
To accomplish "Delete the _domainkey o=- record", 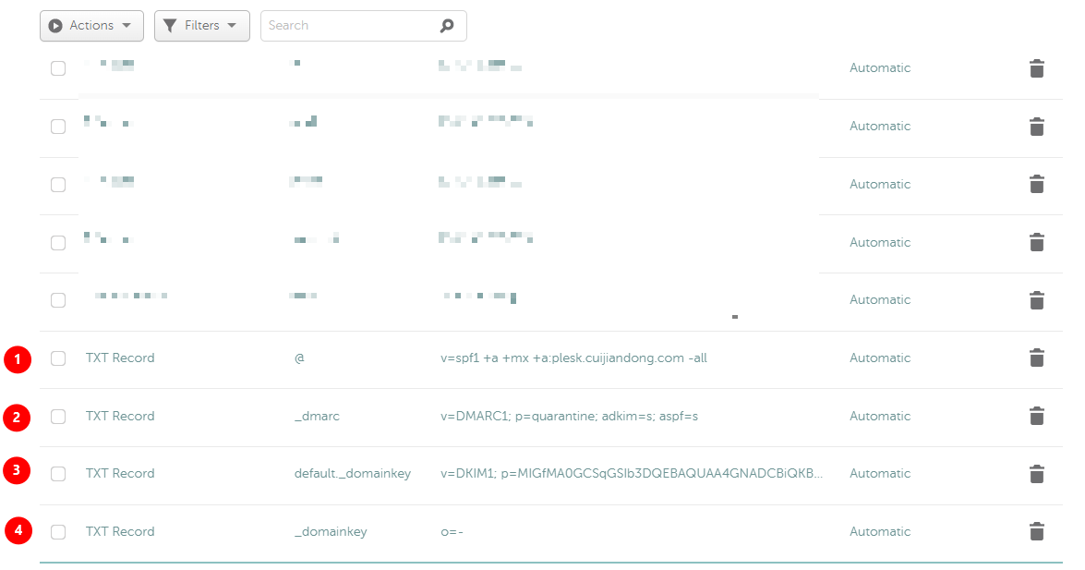I will (1036, 531).
